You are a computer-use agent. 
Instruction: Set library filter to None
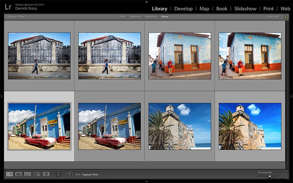(x=165, y=17)
